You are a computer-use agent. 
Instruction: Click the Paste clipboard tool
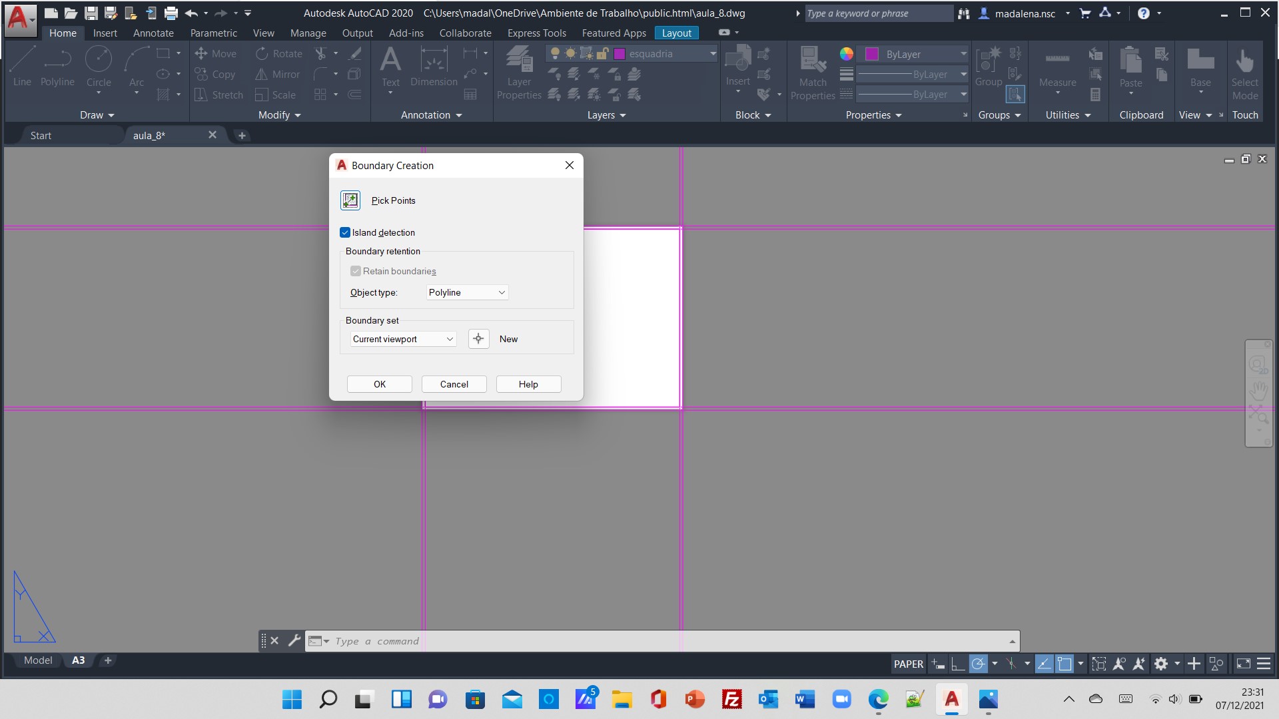click(1130, 67)
